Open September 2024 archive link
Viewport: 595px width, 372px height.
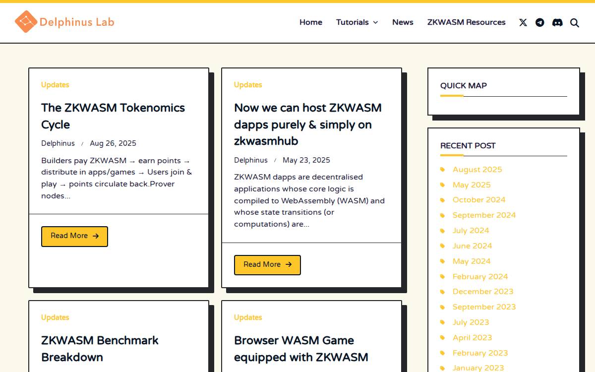tap(484, 215)
